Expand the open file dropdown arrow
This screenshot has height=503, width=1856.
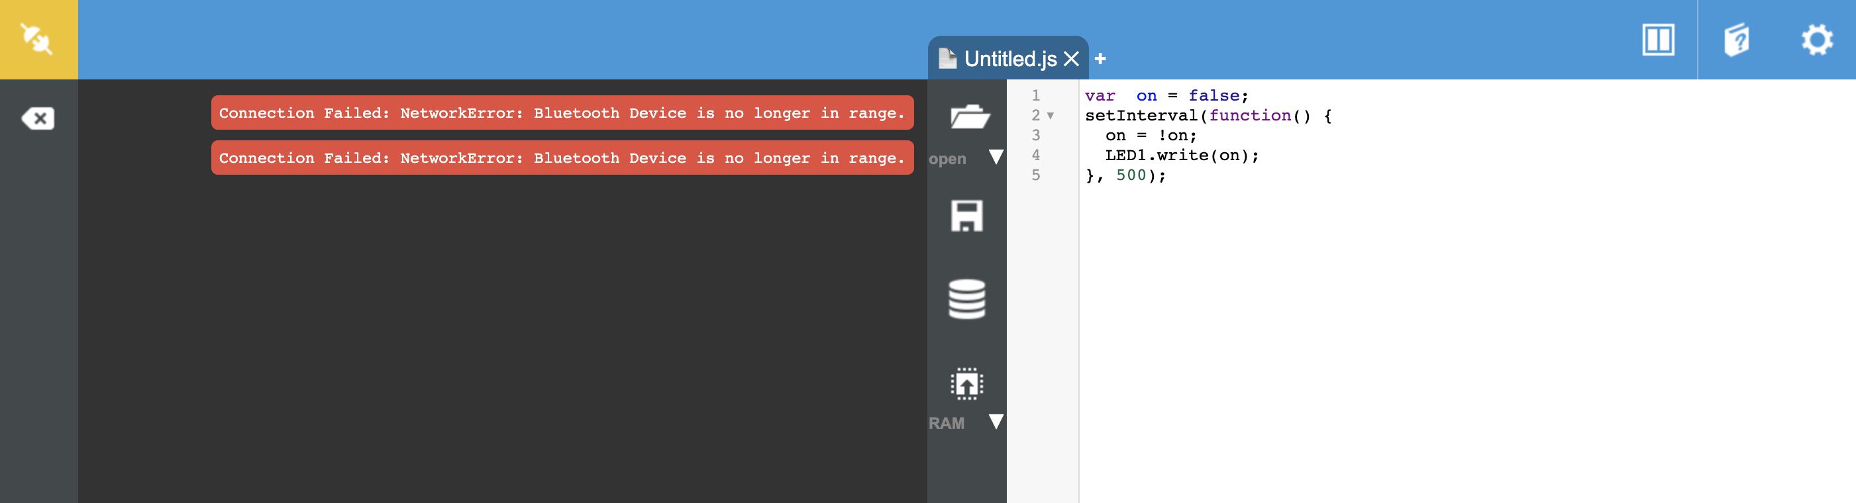996,157
